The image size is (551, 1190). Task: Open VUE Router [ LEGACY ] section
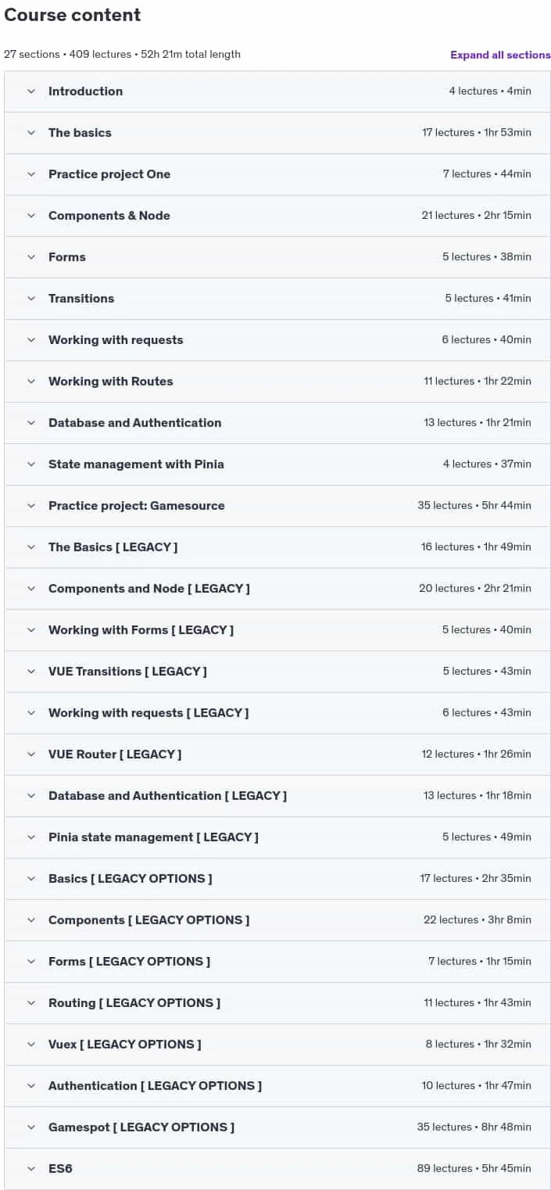[277, 755]
